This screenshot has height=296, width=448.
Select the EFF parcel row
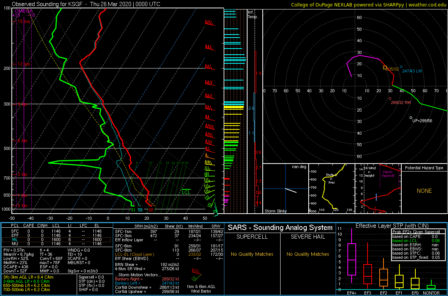[x=57, y=235]
